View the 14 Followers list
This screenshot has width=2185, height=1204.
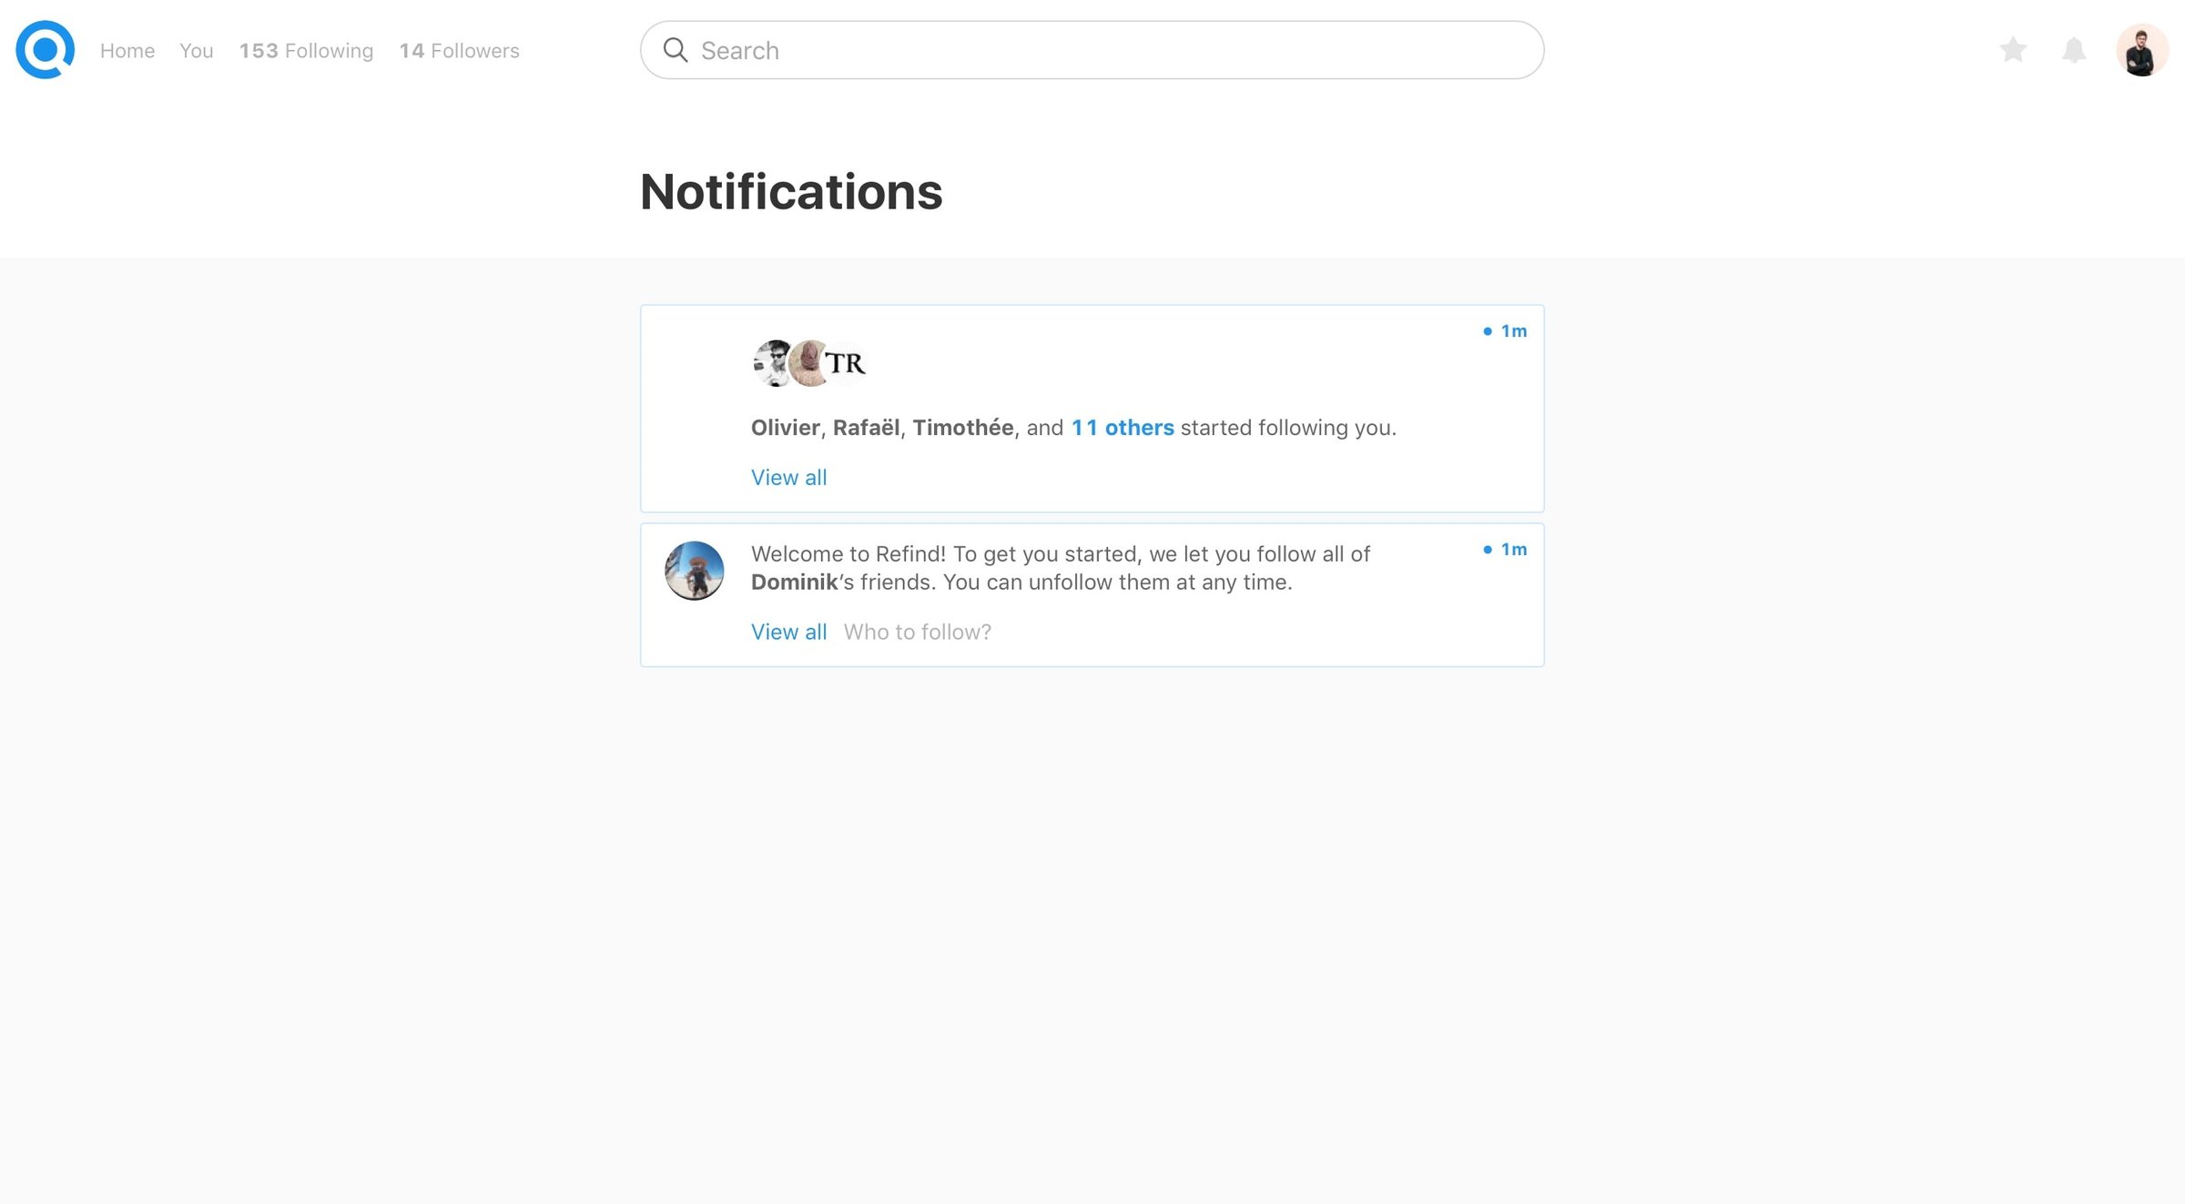pos(459,51)
